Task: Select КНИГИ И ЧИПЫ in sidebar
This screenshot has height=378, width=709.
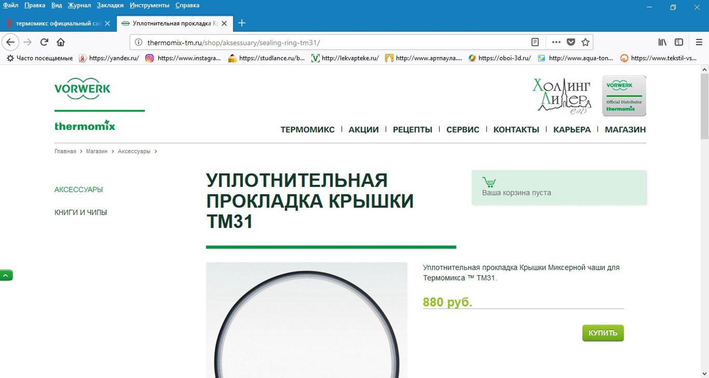Action: [81, 212]
